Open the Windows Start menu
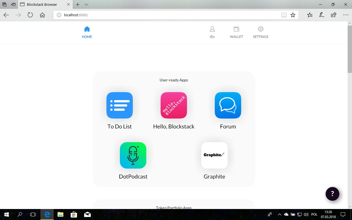Viewport: 352px width, 220px height. [x=7, y=215]
